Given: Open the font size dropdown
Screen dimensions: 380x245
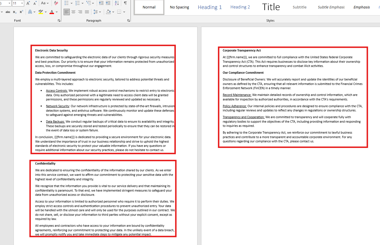Looking at the screenshot, I should click(x=22, y=3).
